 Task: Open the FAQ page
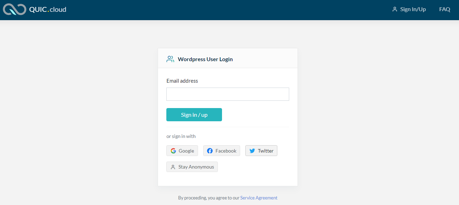point(445,9)
